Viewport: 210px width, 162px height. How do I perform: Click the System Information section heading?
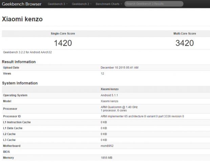pos(20,83)
